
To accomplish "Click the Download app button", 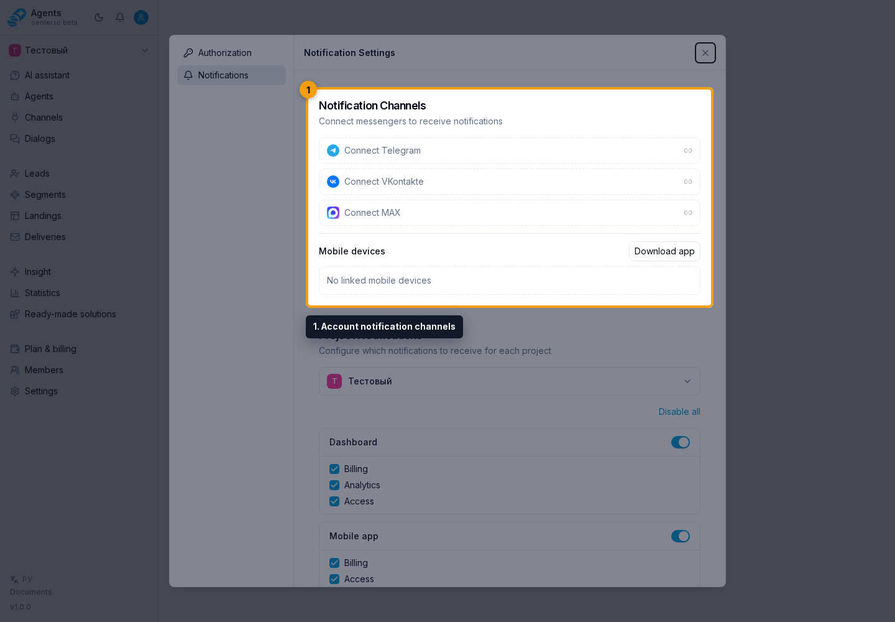I will click(664, 251).
